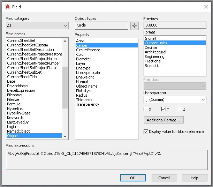Uncheck the Y coordinate checkbox
The width and height of the screenshot is (213, 187).
pyautogui.click(x=163, y=109)
